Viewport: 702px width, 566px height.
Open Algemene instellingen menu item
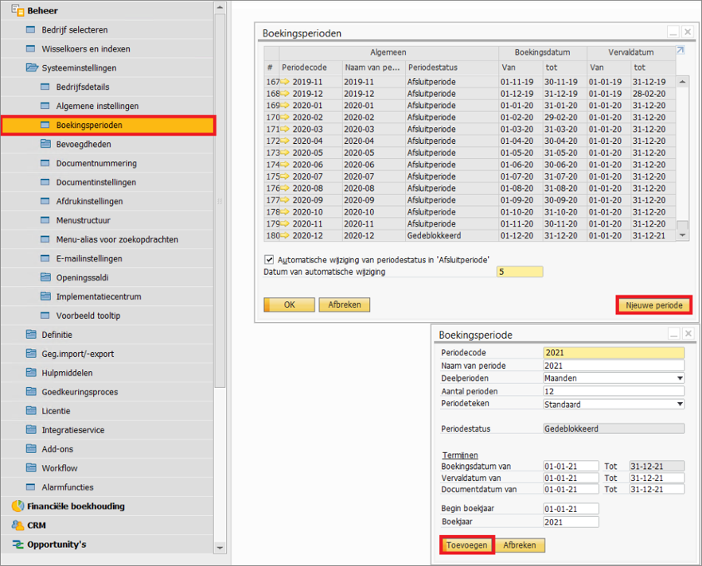click(97, 106)
